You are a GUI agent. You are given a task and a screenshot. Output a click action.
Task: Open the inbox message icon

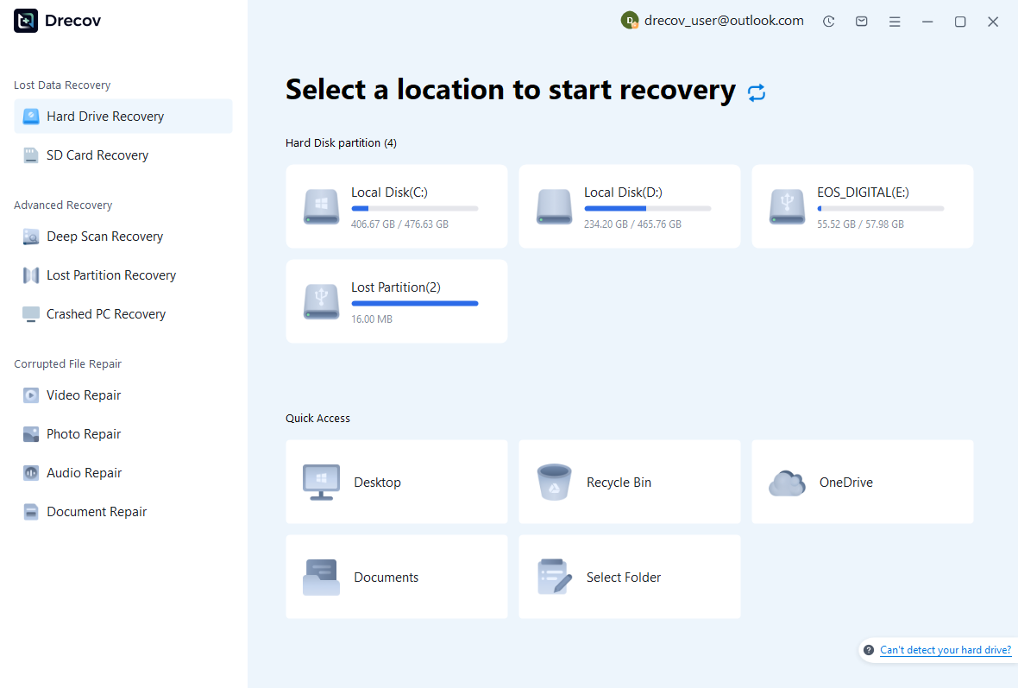click(x=861, y=21)
